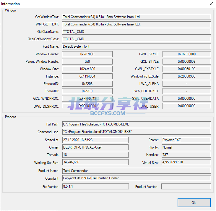This screenshot has width=216, height=211.
Task: Click the Parent Window Handle field
Action: (87, 62)
